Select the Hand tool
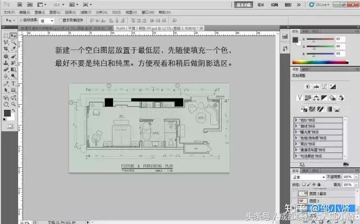The height and width of the screenshot is (224, 360). click(x=6, y=104)
